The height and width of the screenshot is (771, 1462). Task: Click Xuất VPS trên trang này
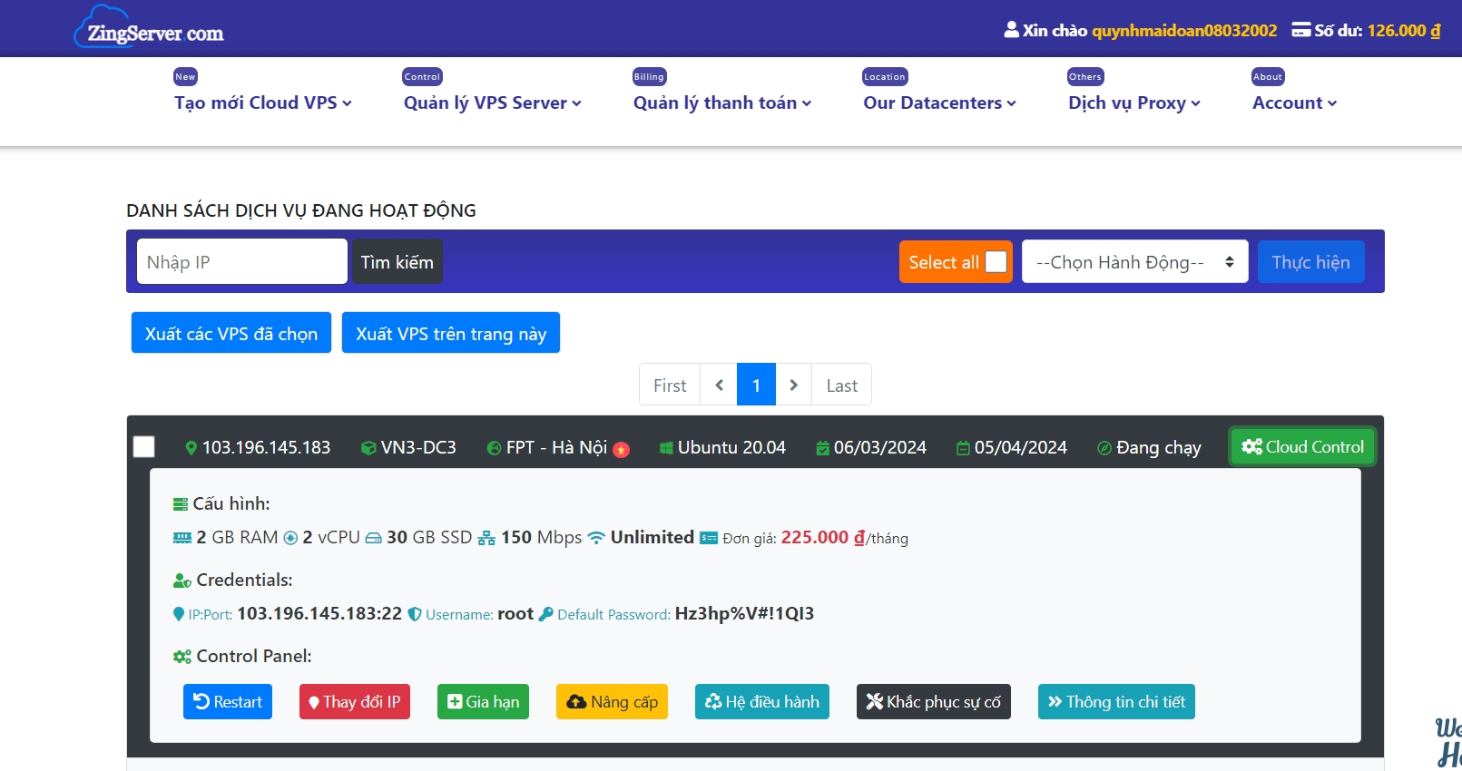click(451, 333)
